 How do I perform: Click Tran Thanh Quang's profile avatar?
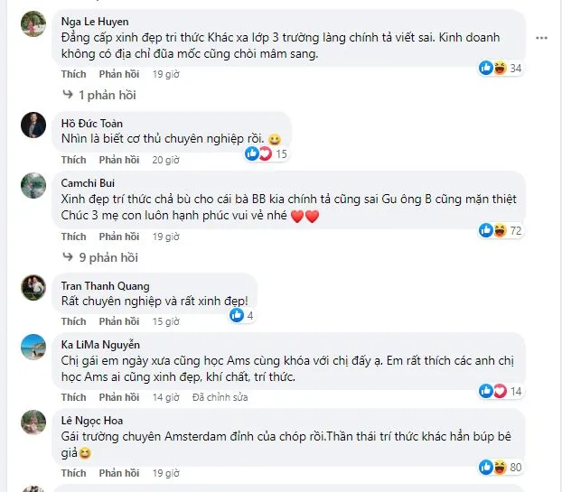click(34, 288)
